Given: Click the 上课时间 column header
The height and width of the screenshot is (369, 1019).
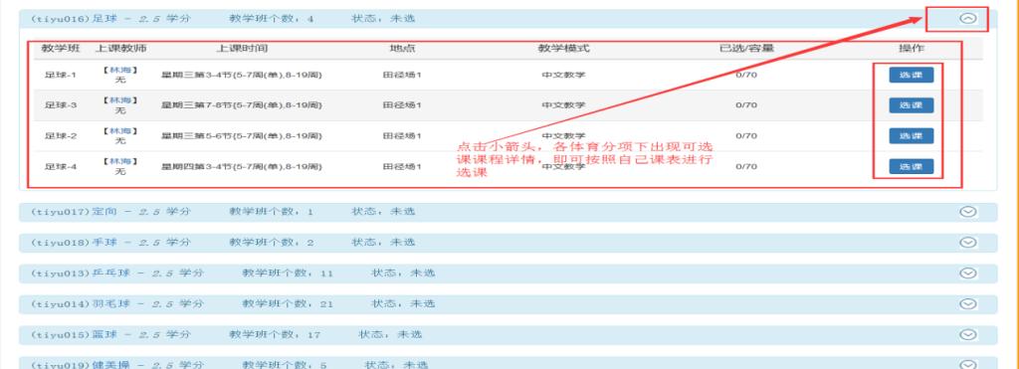Looking at the screenshot, I should (242, 48).
